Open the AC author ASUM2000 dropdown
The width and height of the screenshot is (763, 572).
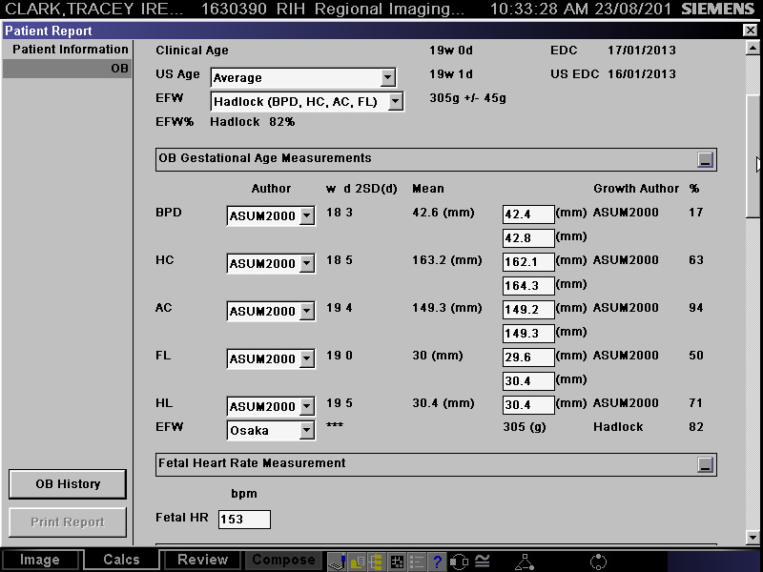point(306,311)
